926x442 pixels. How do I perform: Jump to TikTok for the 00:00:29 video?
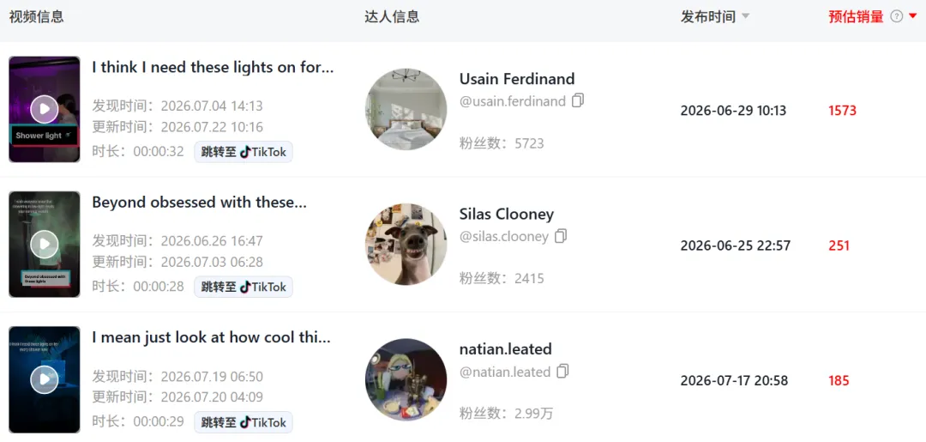(x=244, y=422)
